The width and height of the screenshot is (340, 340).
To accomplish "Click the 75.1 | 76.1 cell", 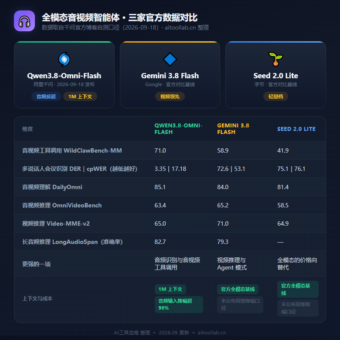I will [x=291, y=169].
